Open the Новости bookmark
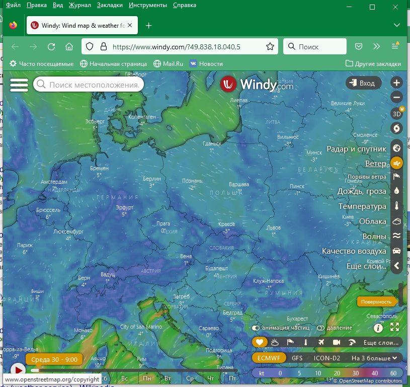 point(206,64)
